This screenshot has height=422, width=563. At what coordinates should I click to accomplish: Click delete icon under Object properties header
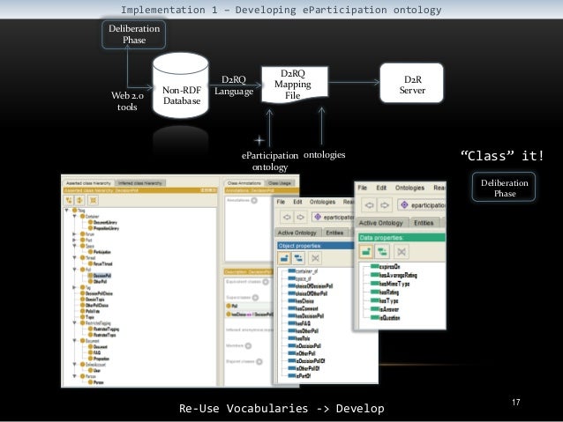pyautogui.click(x=314, y=258)
